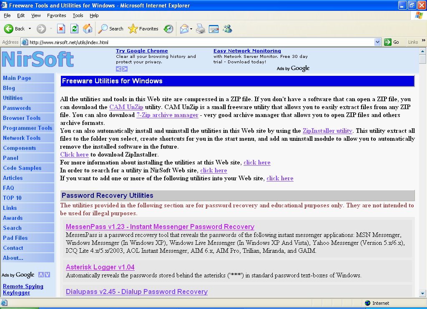Open TOP 10 in sidebar
Image resolution: width=427 pixels, height=309 pixels.
pos(28,198)
